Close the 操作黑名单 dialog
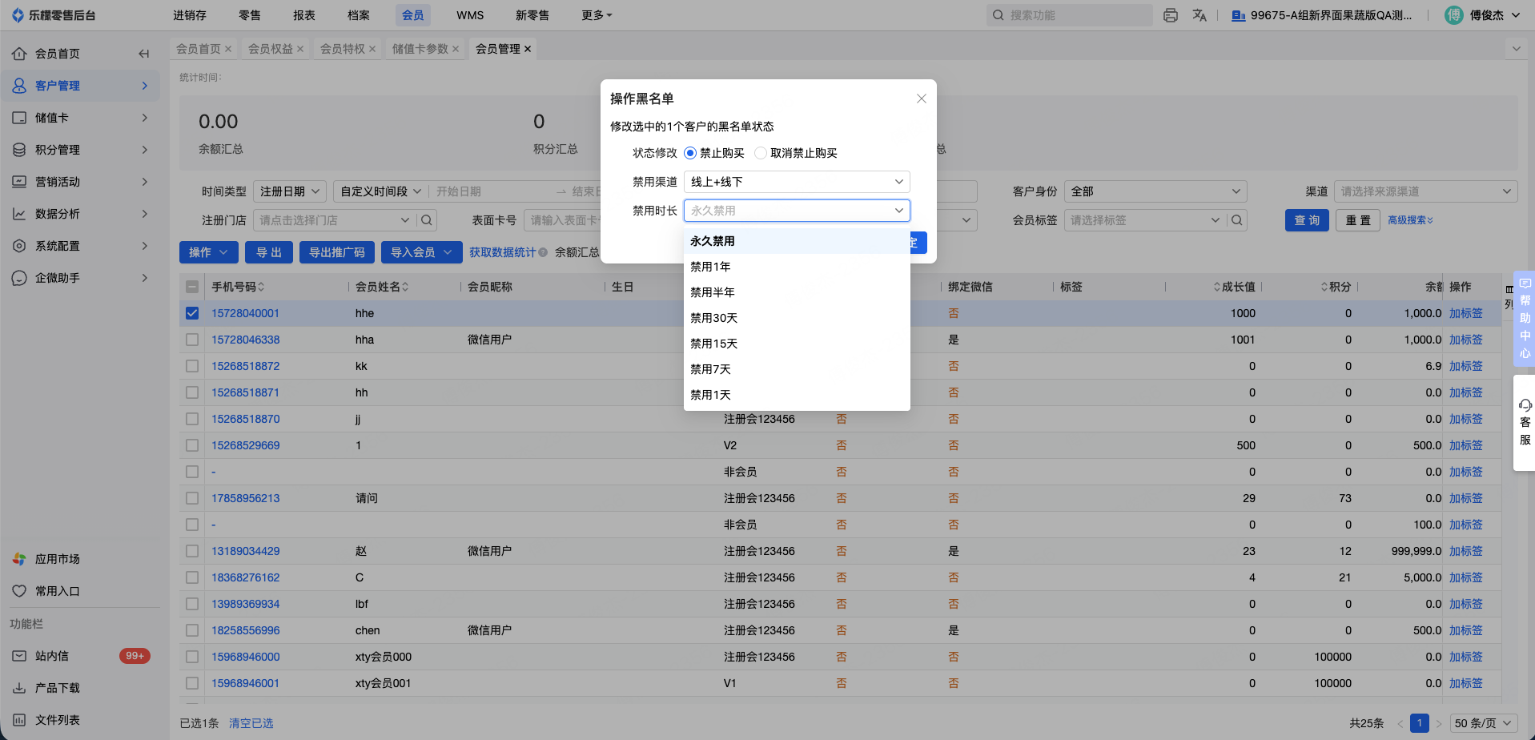This screenshot has width=1535, height=740. coord(922,99)
